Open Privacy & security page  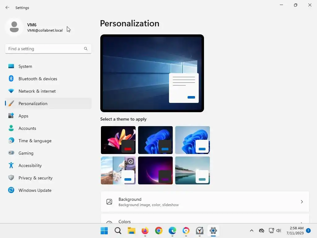[x=48, y=178]
